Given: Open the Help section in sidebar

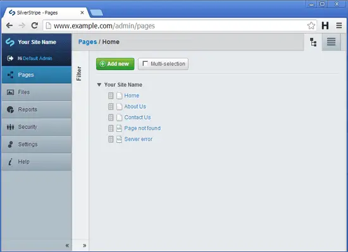Looking at the screenshot, I should point(37,162).
